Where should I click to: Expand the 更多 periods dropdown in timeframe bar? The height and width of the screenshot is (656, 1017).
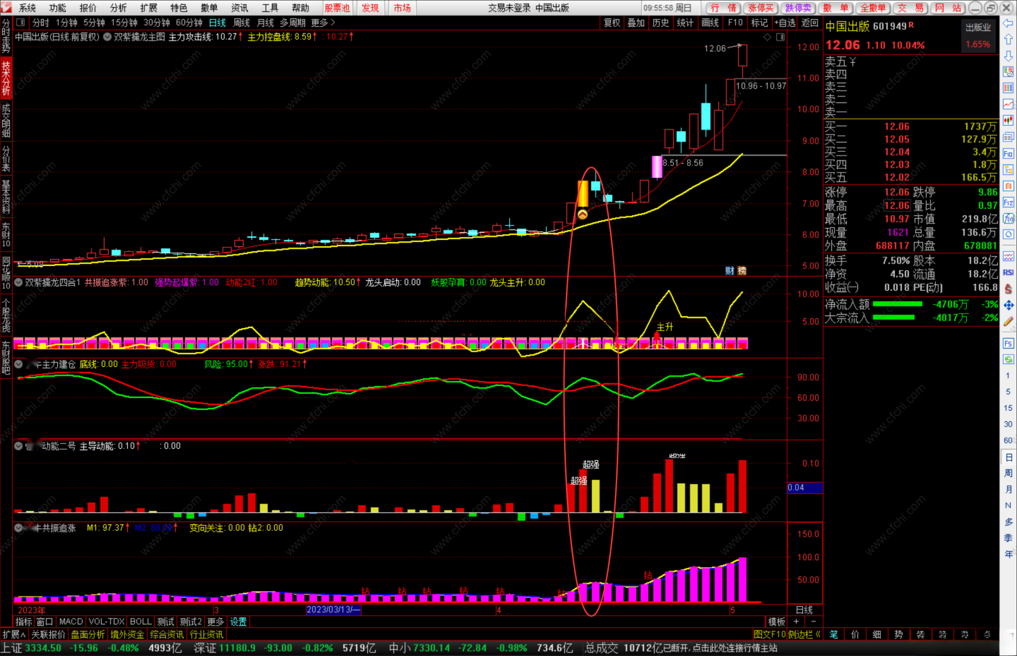[322, 23]
